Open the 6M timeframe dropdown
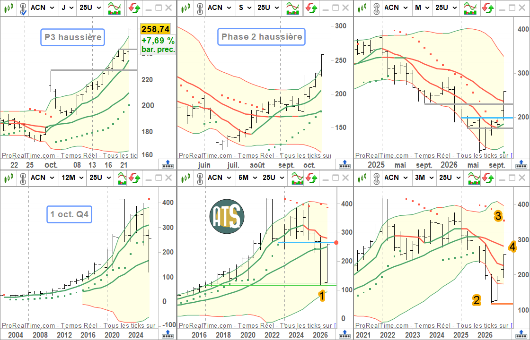 point(247,178)
